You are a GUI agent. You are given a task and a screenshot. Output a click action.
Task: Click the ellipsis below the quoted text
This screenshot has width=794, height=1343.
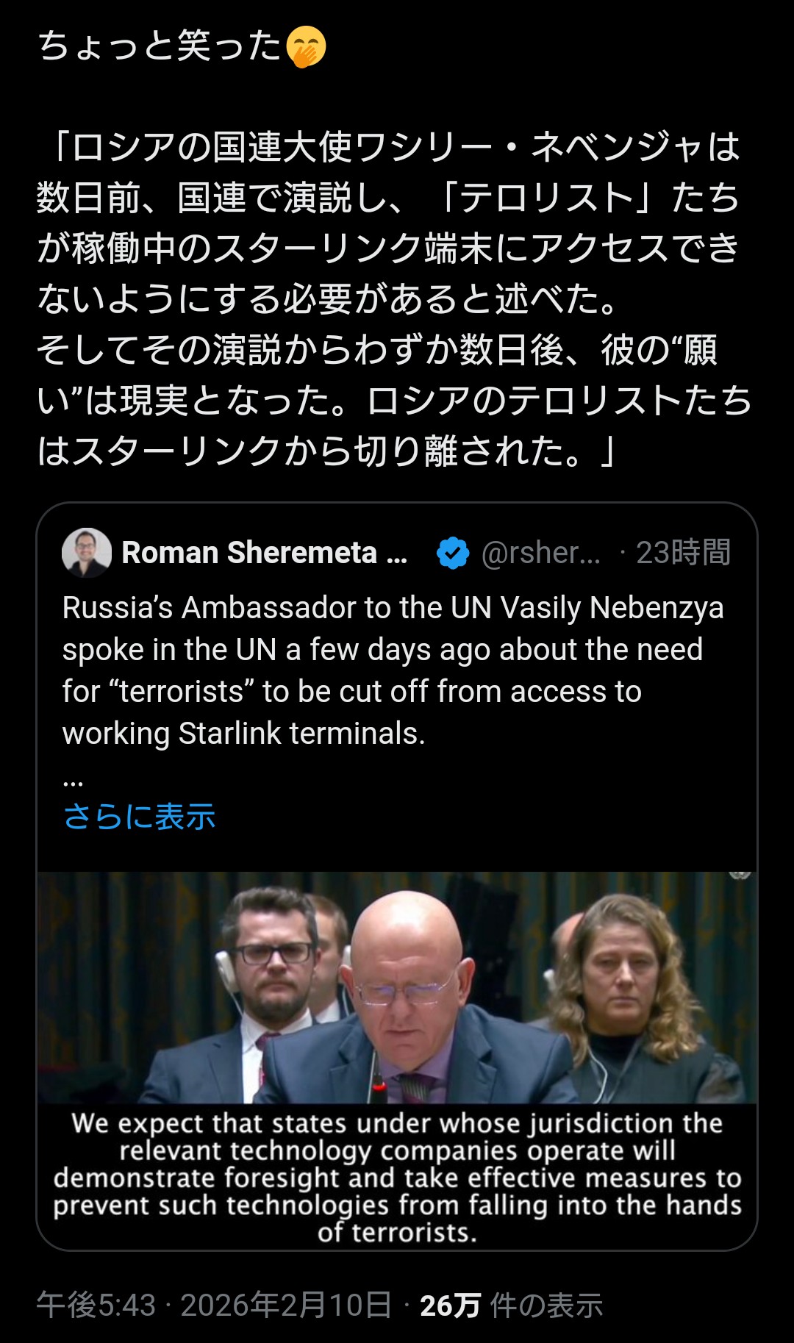pyautogui.click(x=73, y=781)
